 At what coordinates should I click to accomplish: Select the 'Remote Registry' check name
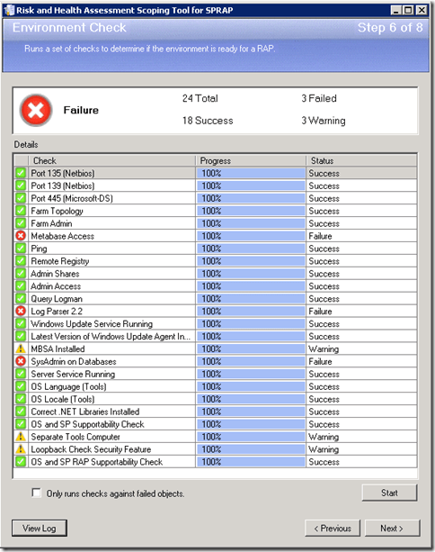click(60, 261)
